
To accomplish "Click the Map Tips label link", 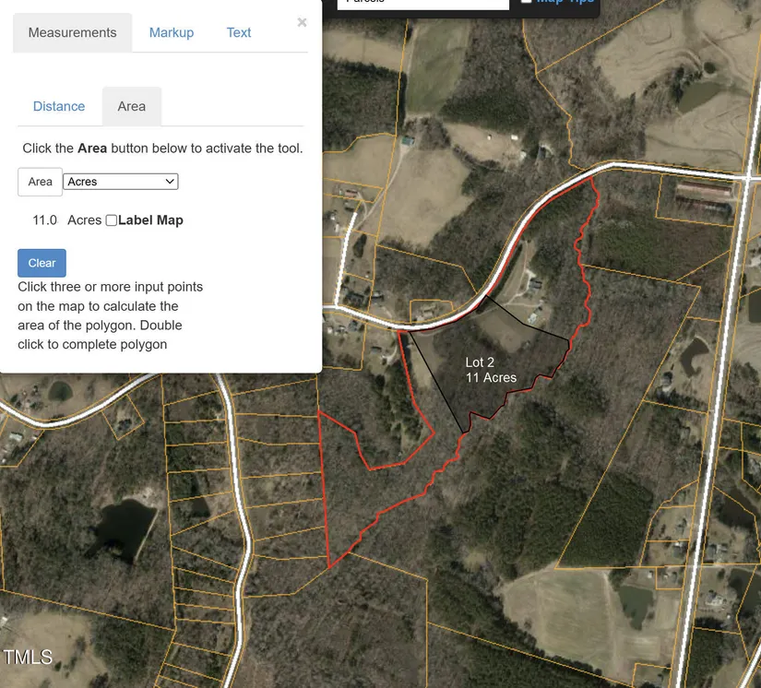I will tap(565, 2).
